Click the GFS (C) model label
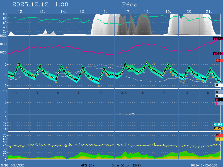 tap(88, 165)
